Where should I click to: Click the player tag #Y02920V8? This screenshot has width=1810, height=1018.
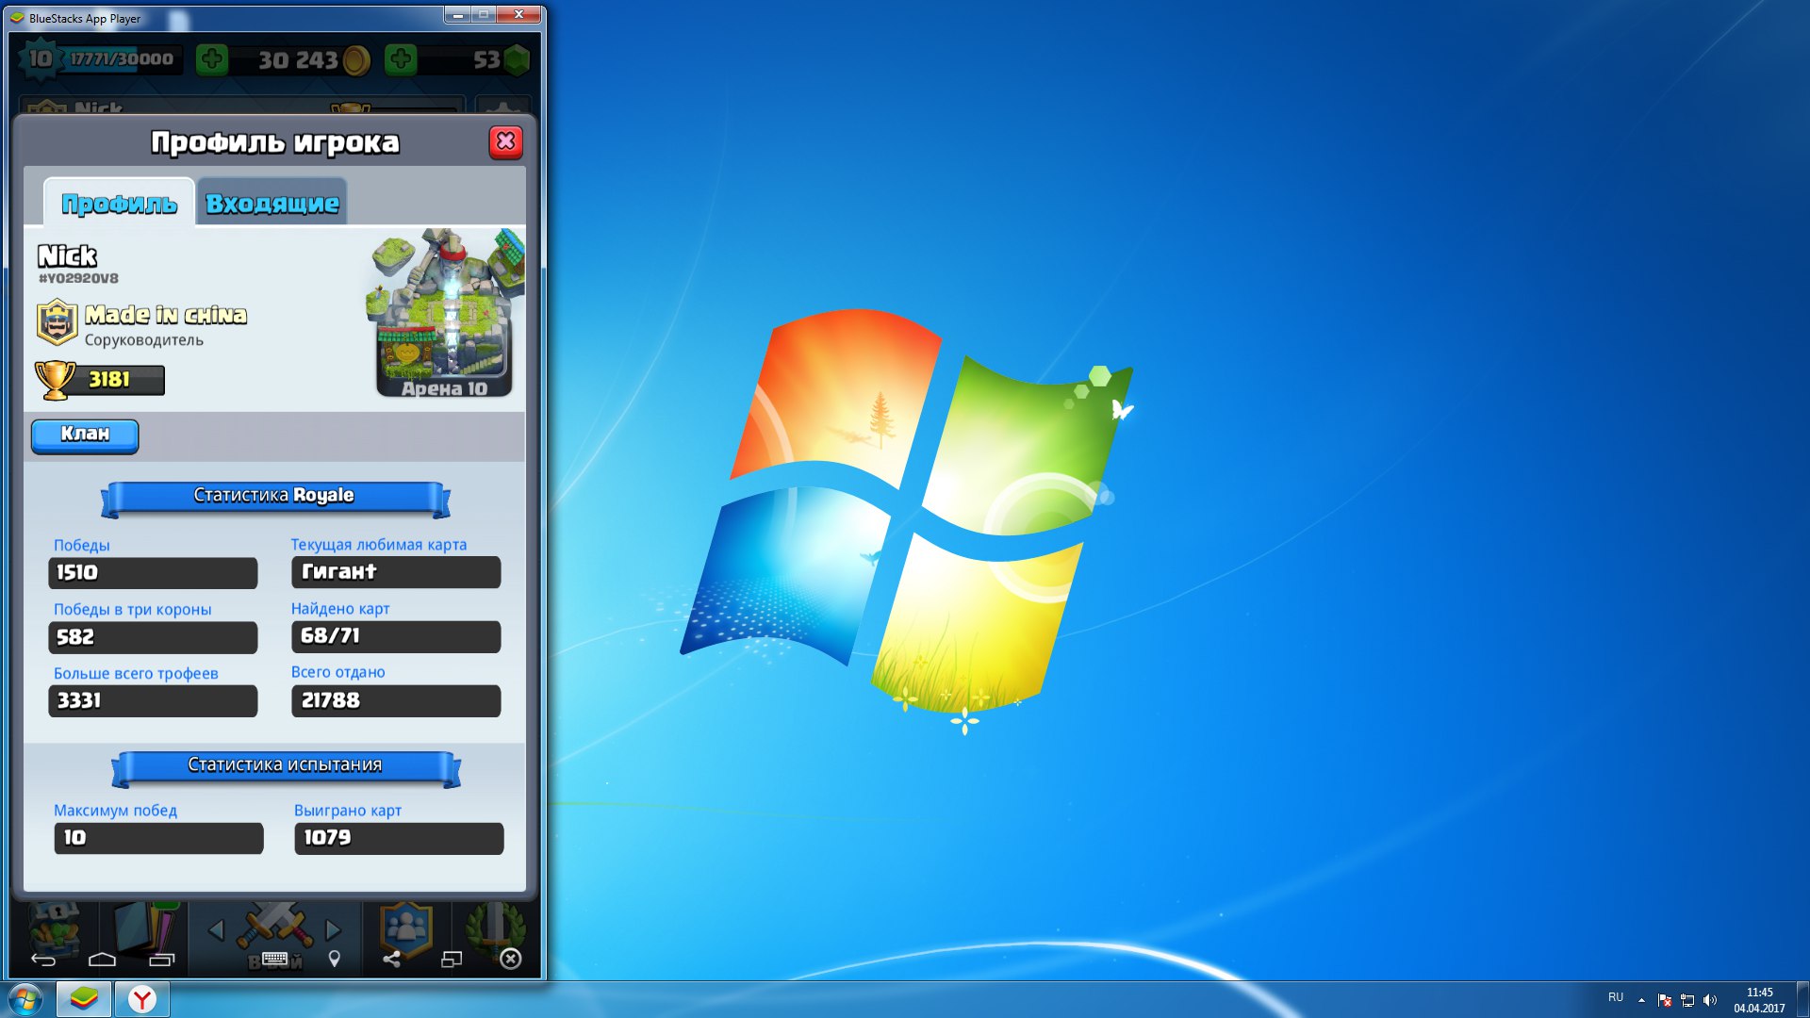point(78,279)
